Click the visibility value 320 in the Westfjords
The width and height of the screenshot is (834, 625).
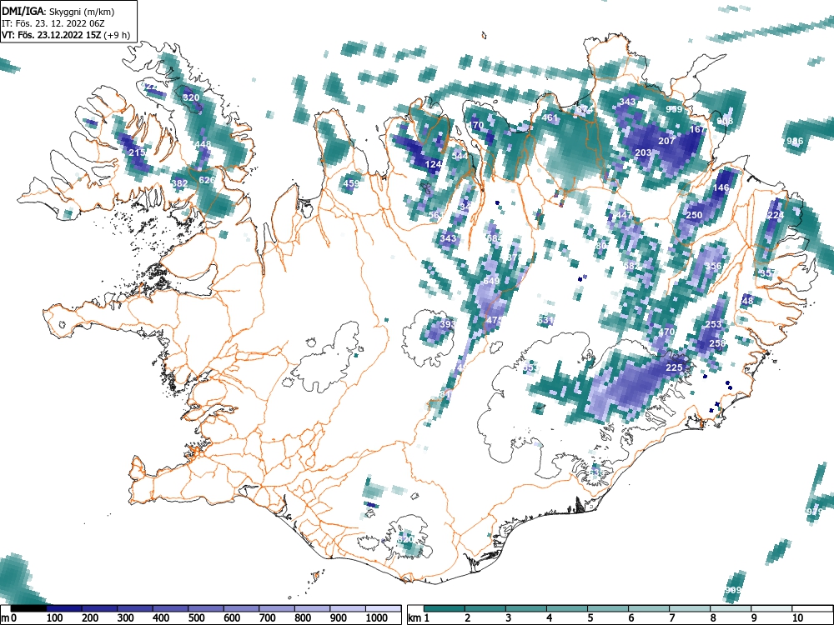(191, 97)
